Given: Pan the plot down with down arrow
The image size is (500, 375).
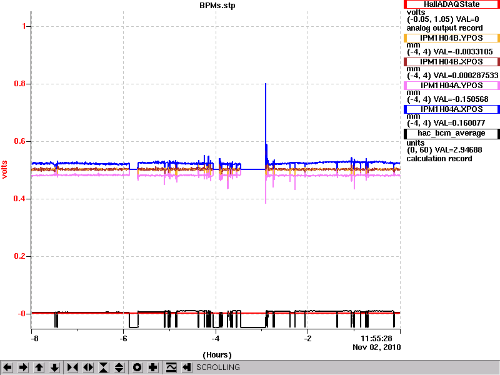Looking at the screenshot, I should coord(55,367).
